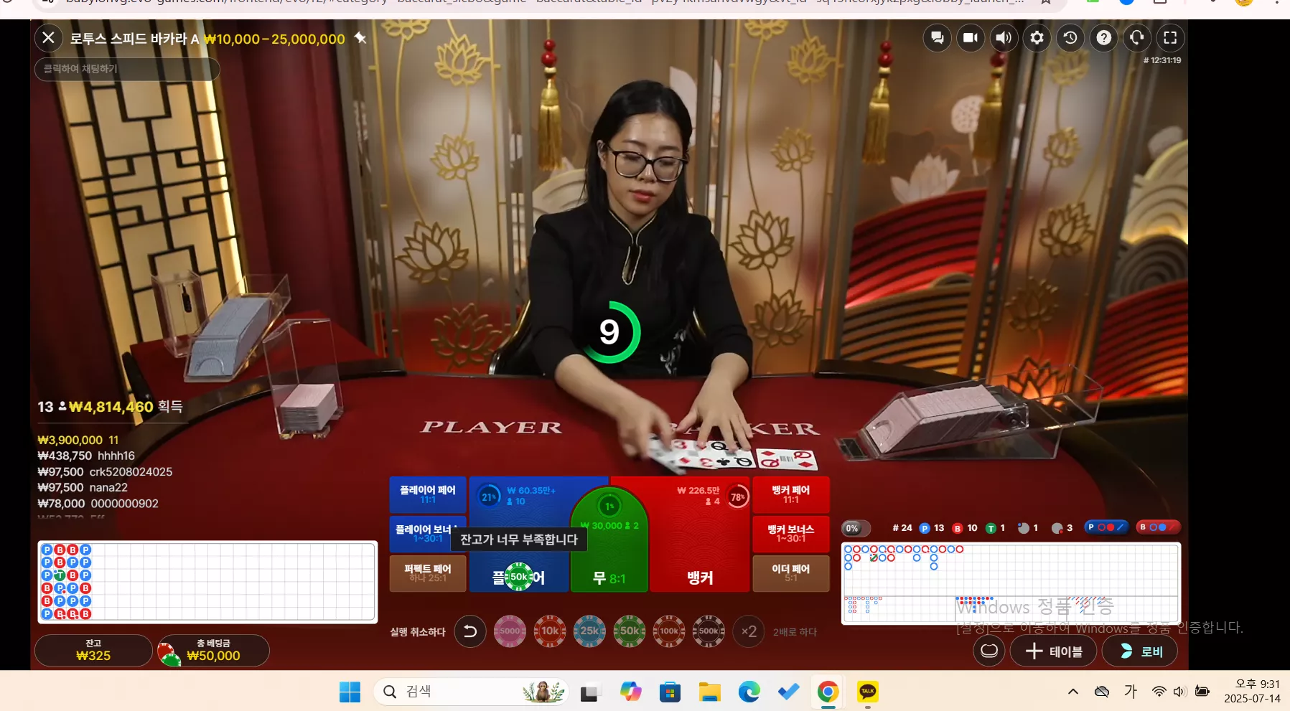Select the pink 5000 chip
This screenshot has width=1290, height=711.
pos(510,631)
